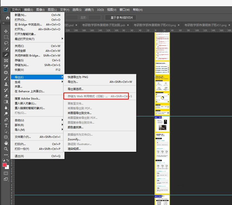Swap foreground and background colors

tap(8, 160)
